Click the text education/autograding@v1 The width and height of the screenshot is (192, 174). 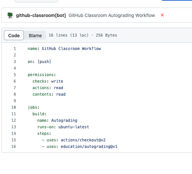click(x=89, y=147)
